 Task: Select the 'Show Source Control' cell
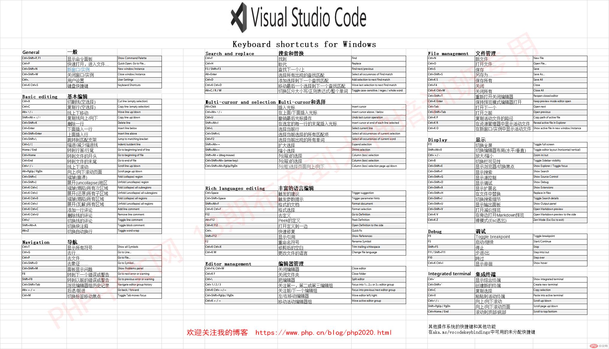[560, 177]
